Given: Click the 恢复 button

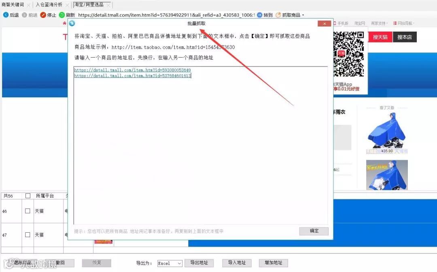Looking at the screenshot, I should point(97,263).
